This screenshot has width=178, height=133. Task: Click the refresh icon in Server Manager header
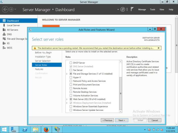tap(122, 9)
